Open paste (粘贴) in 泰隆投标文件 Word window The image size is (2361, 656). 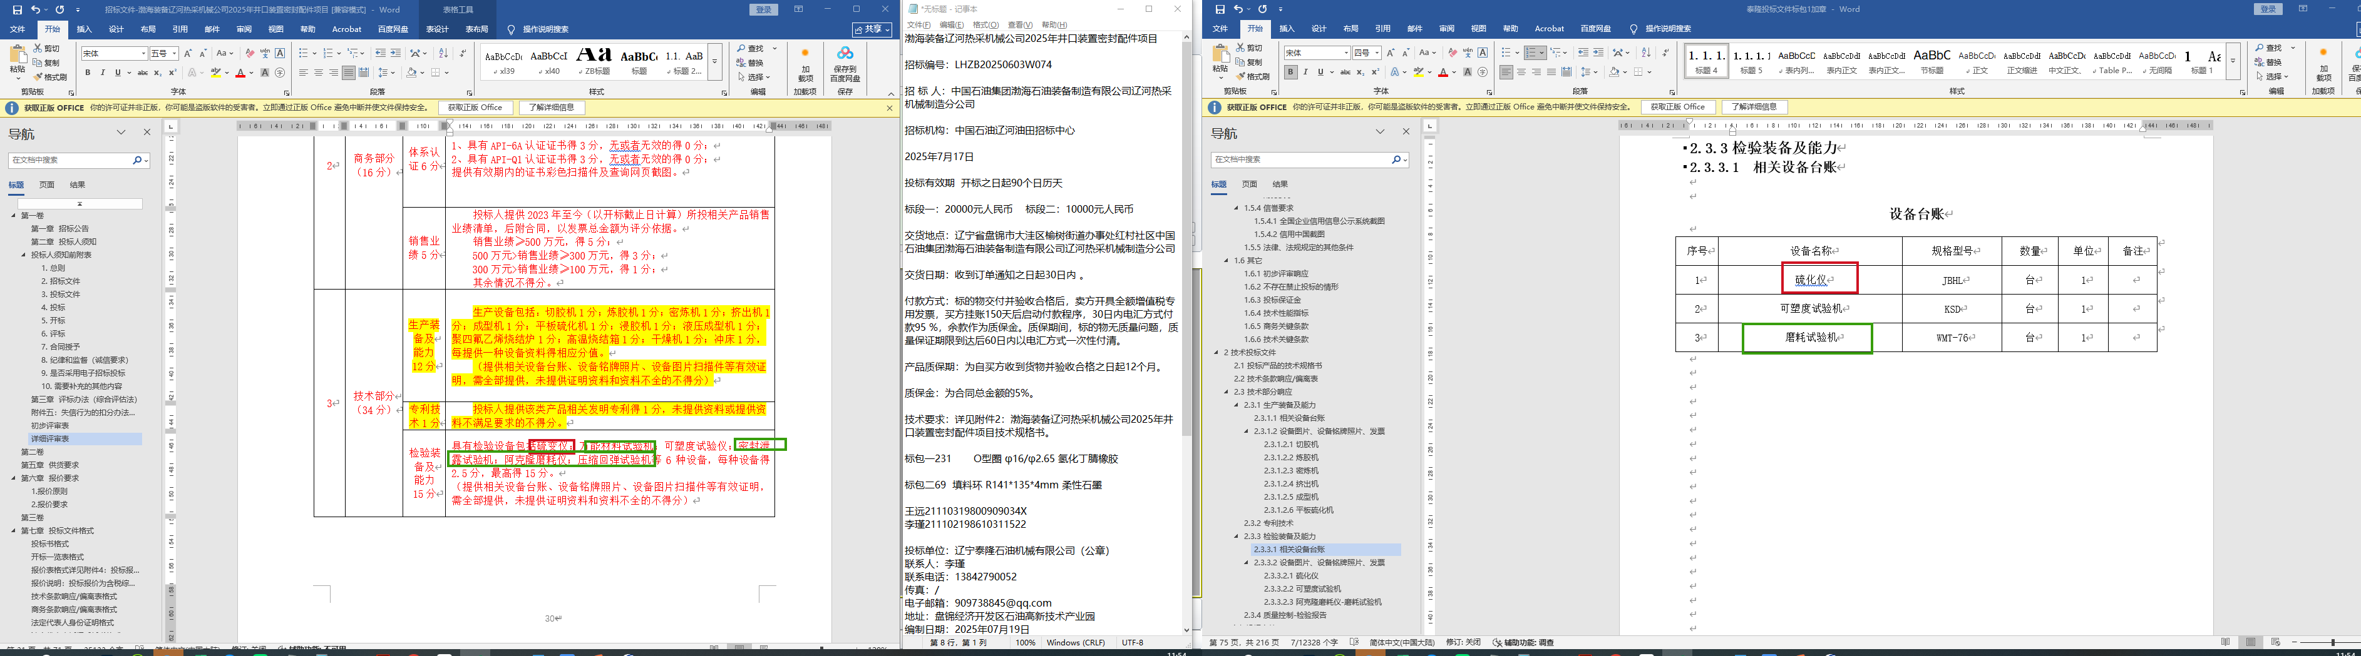coord(1220,62)
